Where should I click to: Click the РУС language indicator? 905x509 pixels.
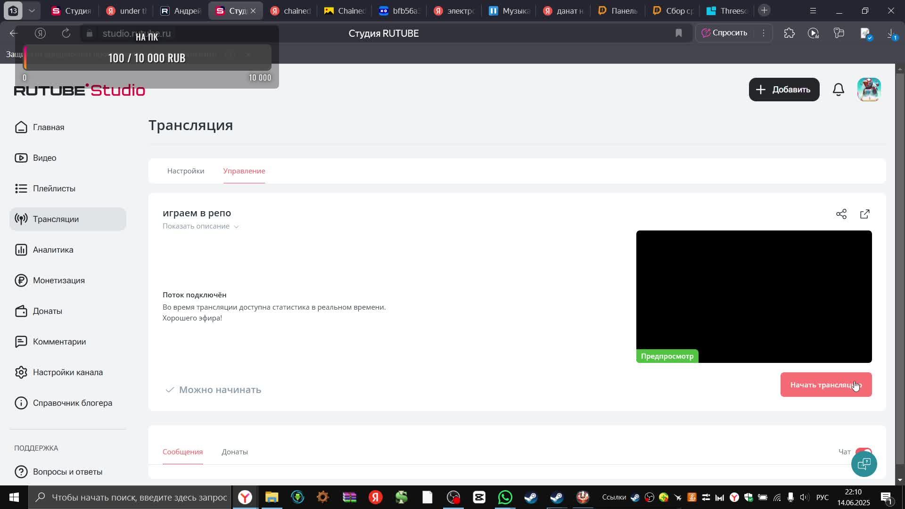tap(823, 497)
